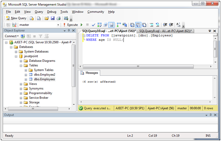Click the green Debug play arrow
221x141 pixels.
81,25
